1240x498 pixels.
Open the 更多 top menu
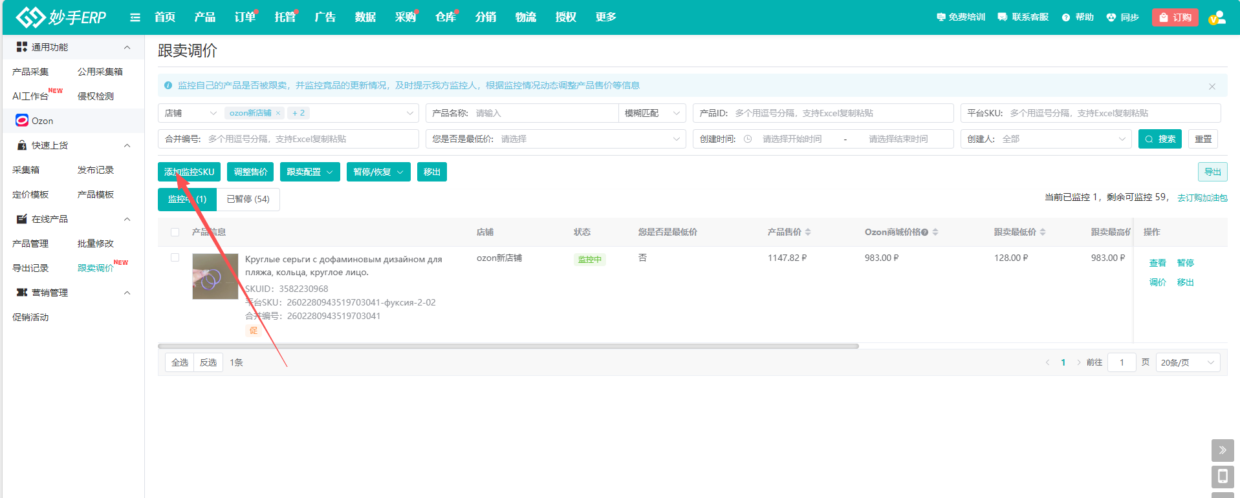(606, 17)
